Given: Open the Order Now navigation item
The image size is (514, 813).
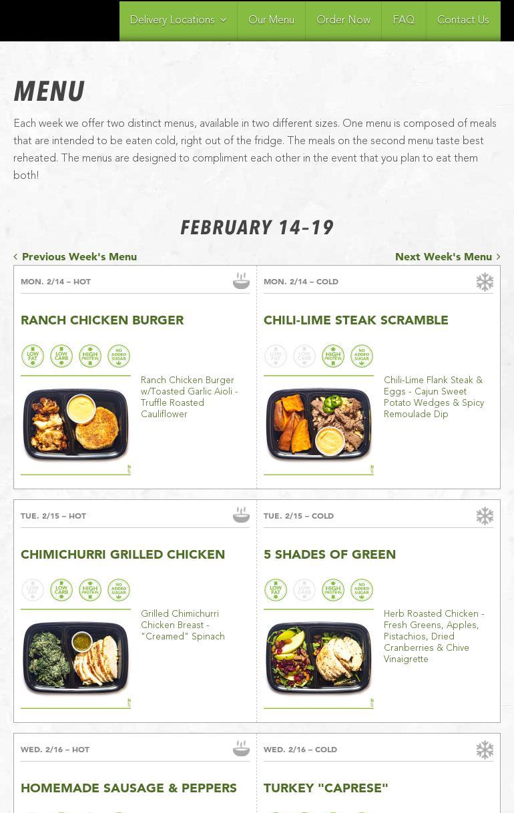Looking at the screenshot, I should (x=343, y=21).
